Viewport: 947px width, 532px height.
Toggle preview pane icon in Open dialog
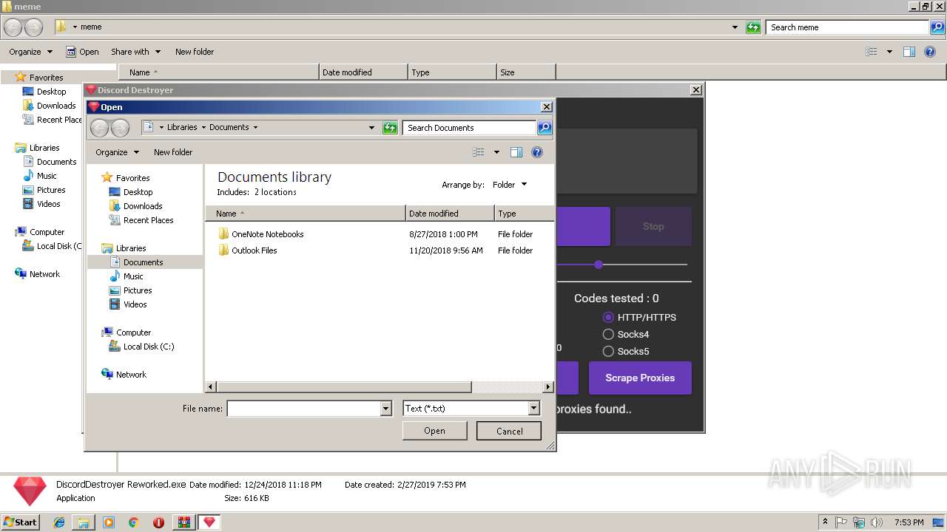coord(516,152)
